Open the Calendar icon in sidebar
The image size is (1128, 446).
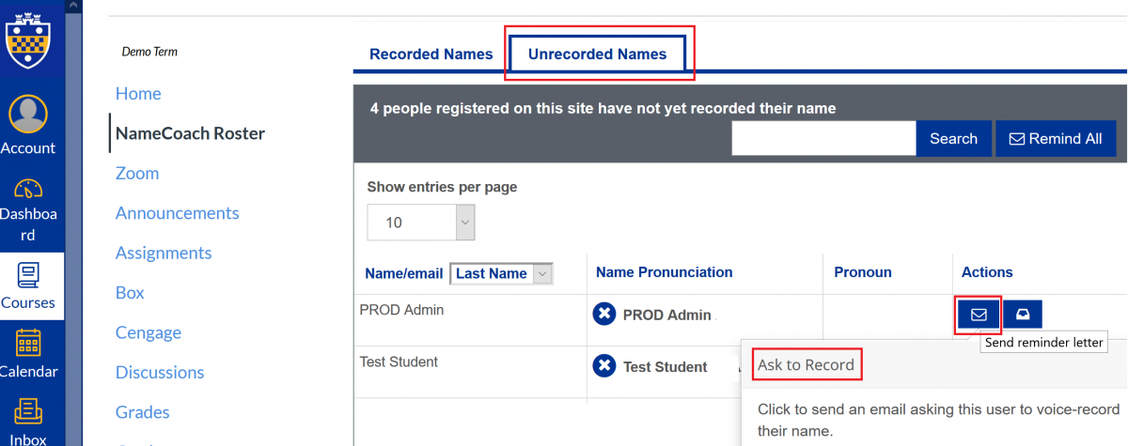pyautogui.click(x=28, y=344)
